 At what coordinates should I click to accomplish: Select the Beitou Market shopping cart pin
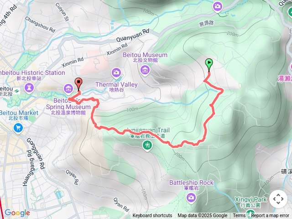pos(18,129)
